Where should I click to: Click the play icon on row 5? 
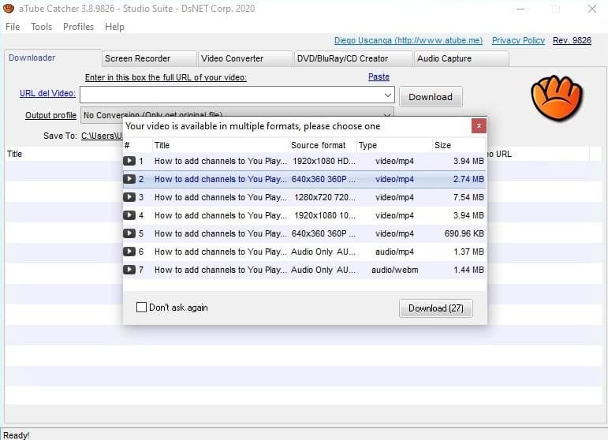(129, 233)
